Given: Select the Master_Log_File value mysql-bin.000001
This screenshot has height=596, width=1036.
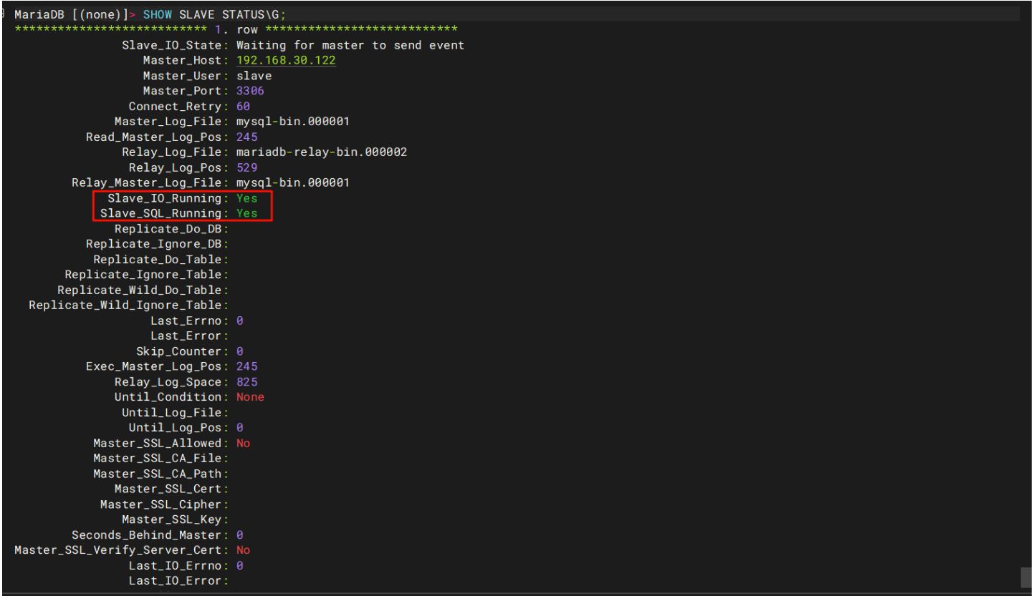Looking at the screenshot, I should click(293, 122).
